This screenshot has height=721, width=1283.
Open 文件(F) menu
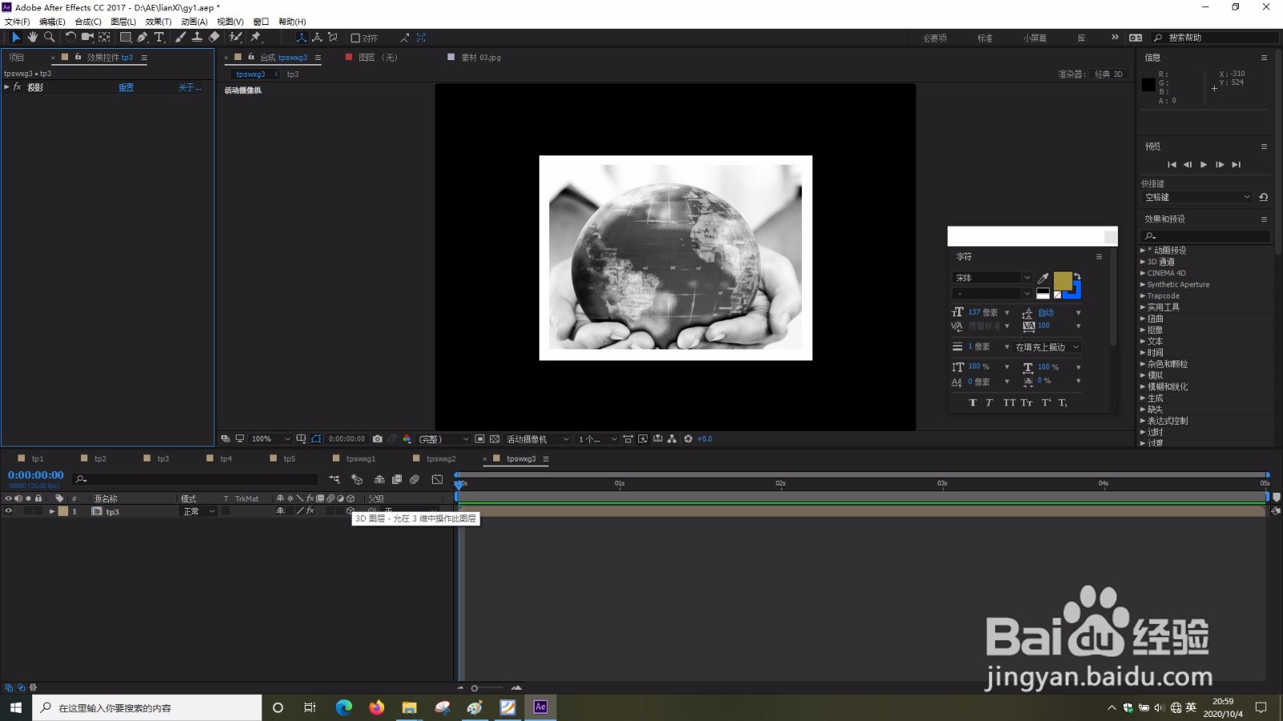coord(18,22)
